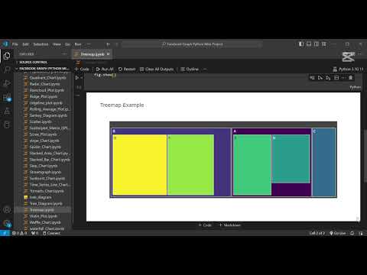The image size is (367, 275).
Task: Click the yellow treemap tile
Action: click(139, 165)
